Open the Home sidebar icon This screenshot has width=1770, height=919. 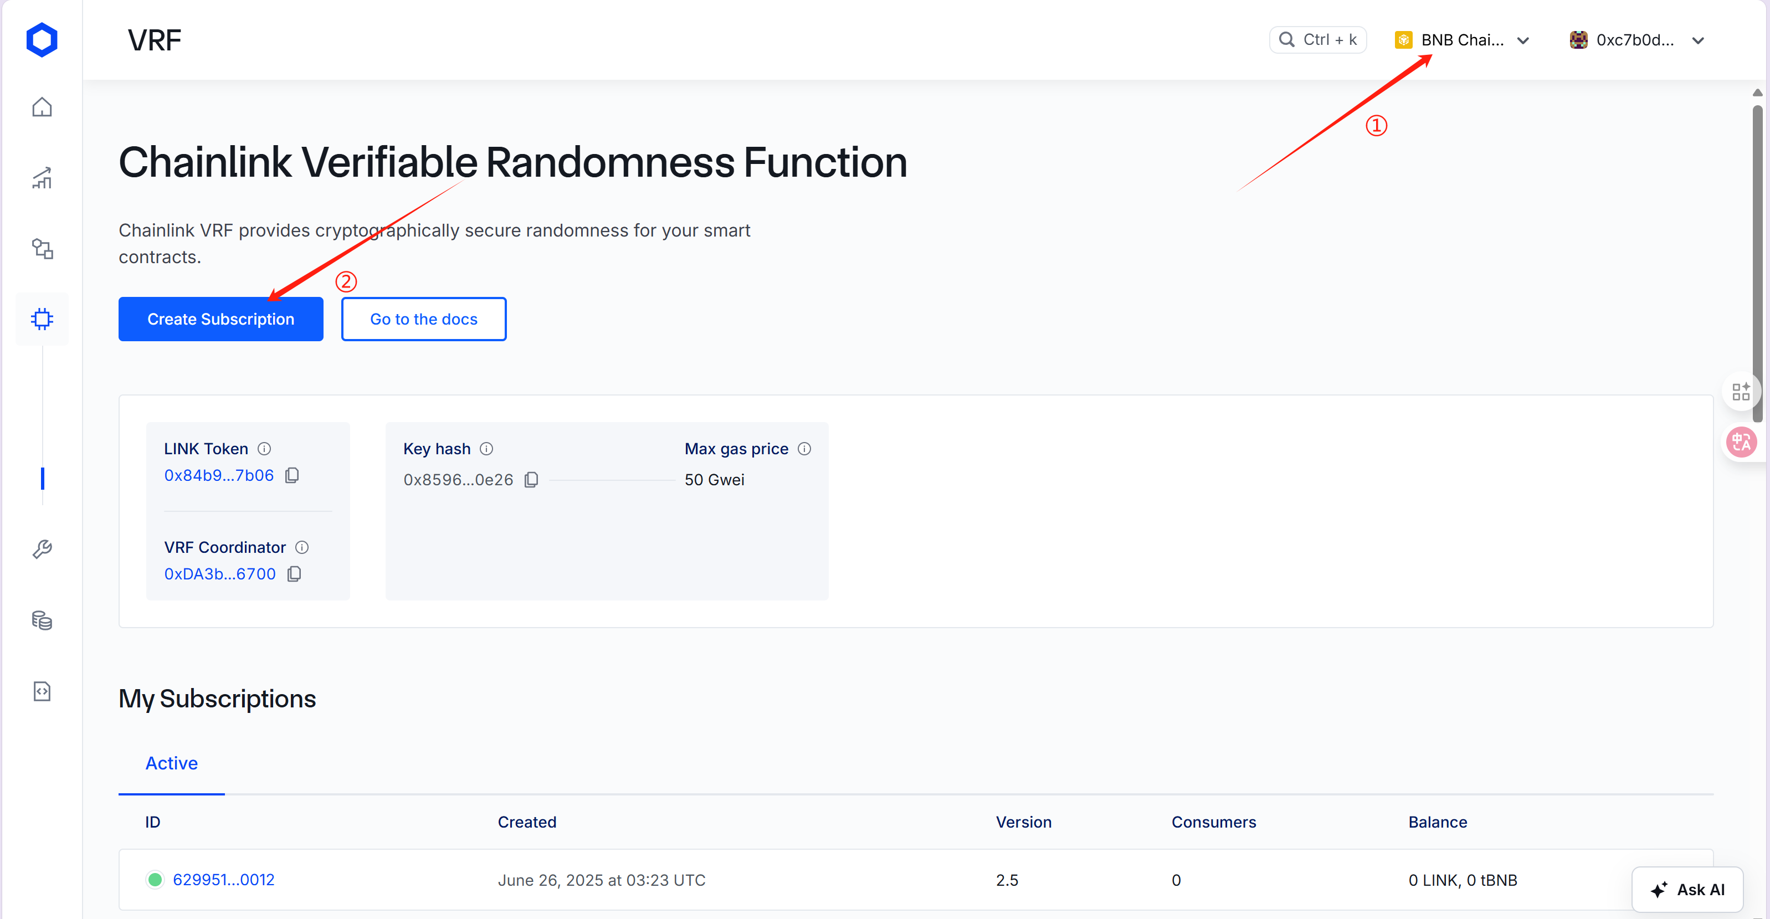point(42,107)
